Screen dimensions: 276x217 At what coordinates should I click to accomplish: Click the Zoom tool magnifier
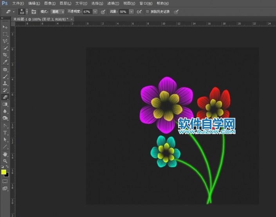pos(5,161)
